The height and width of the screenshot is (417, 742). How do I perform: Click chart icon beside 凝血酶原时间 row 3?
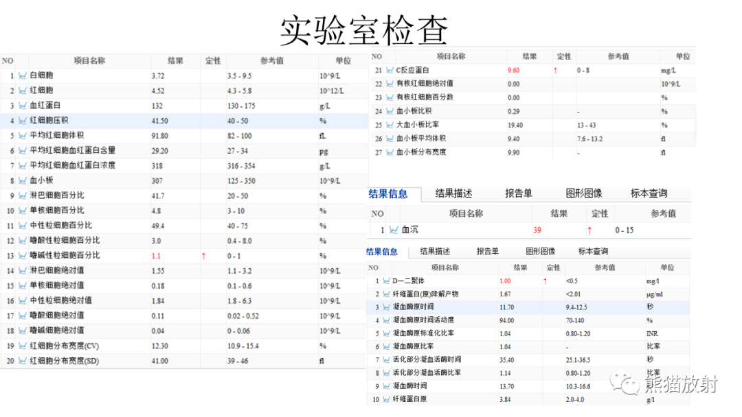386,307
